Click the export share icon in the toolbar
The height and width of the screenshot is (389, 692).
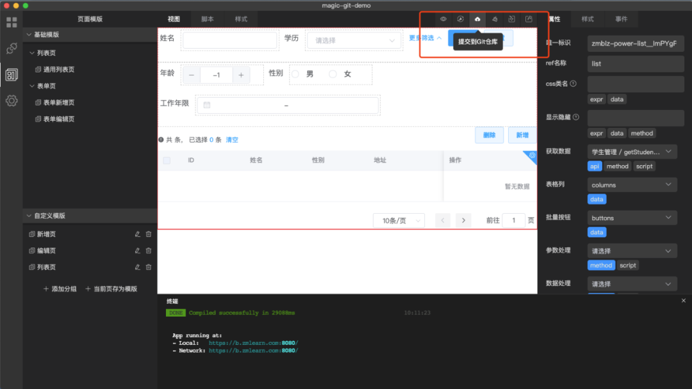(x=529, y=19)
